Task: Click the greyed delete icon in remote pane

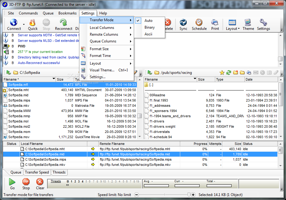Action: 262,72
